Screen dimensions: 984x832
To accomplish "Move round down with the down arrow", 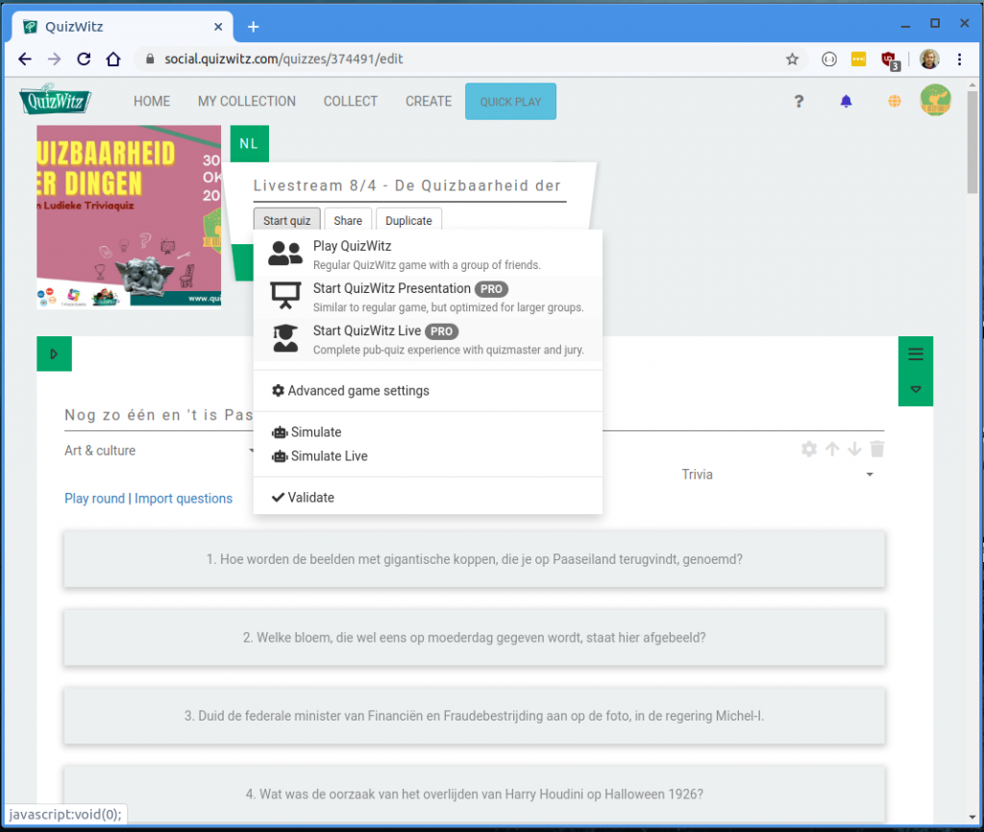I will [x=854, y=449].
